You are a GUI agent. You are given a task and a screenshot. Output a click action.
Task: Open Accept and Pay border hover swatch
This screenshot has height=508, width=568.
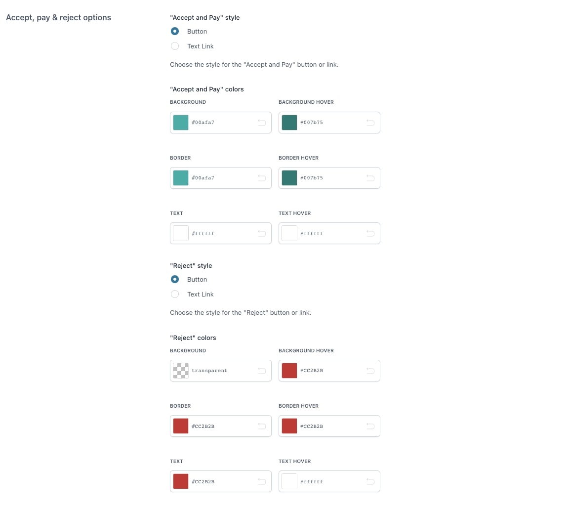coord(289,178)
